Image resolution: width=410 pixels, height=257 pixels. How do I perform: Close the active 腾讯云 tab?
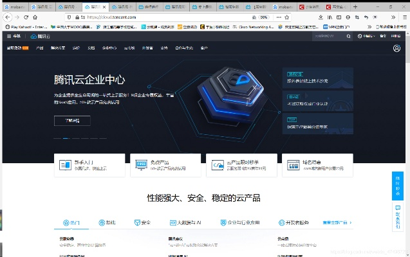104,7
